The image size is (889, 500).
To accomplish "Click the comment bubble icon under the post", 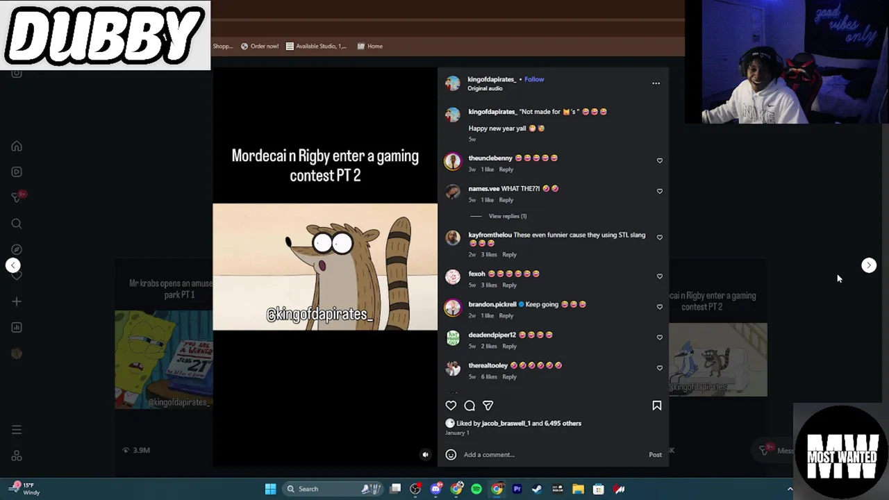I will [x=470, y=406].
